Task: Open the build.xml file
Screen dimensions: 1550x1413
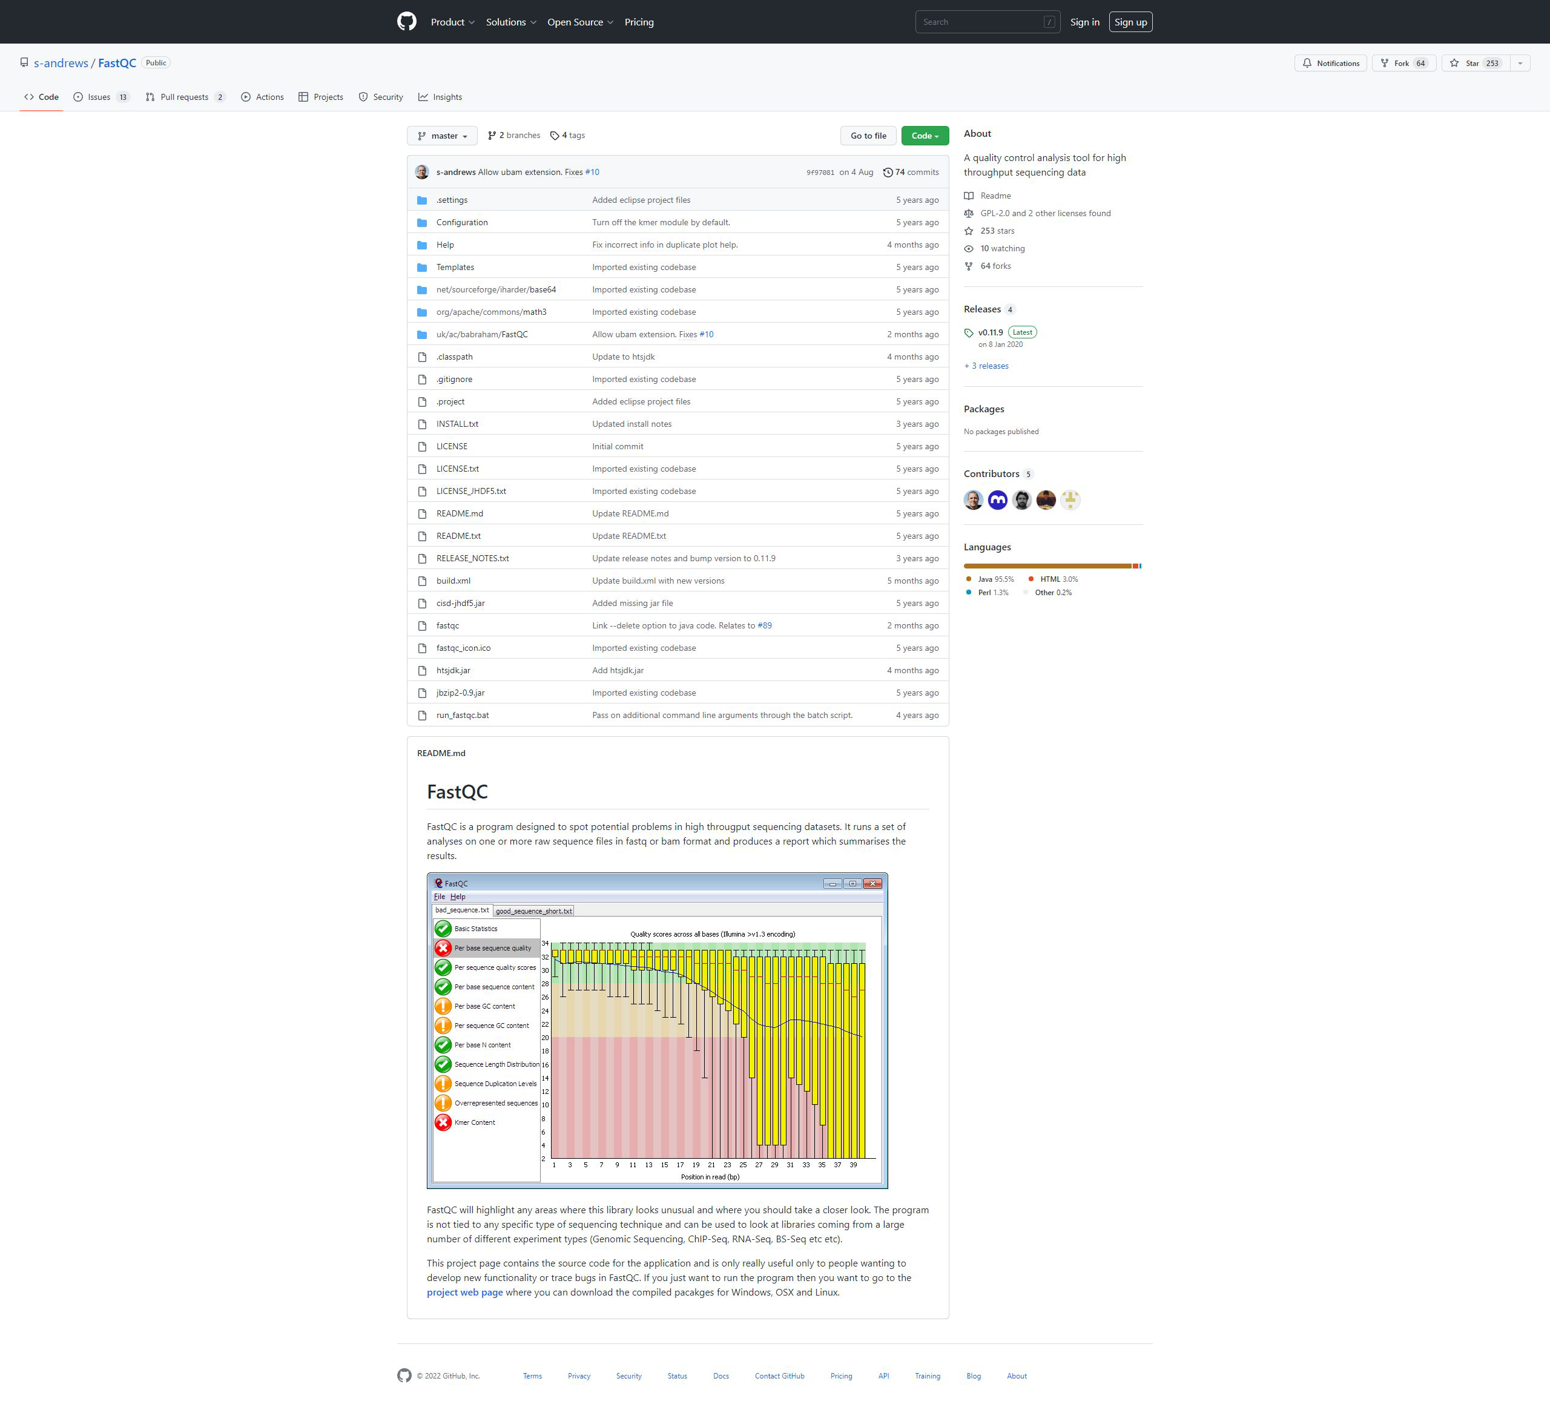Action: (x=453, y=581)
